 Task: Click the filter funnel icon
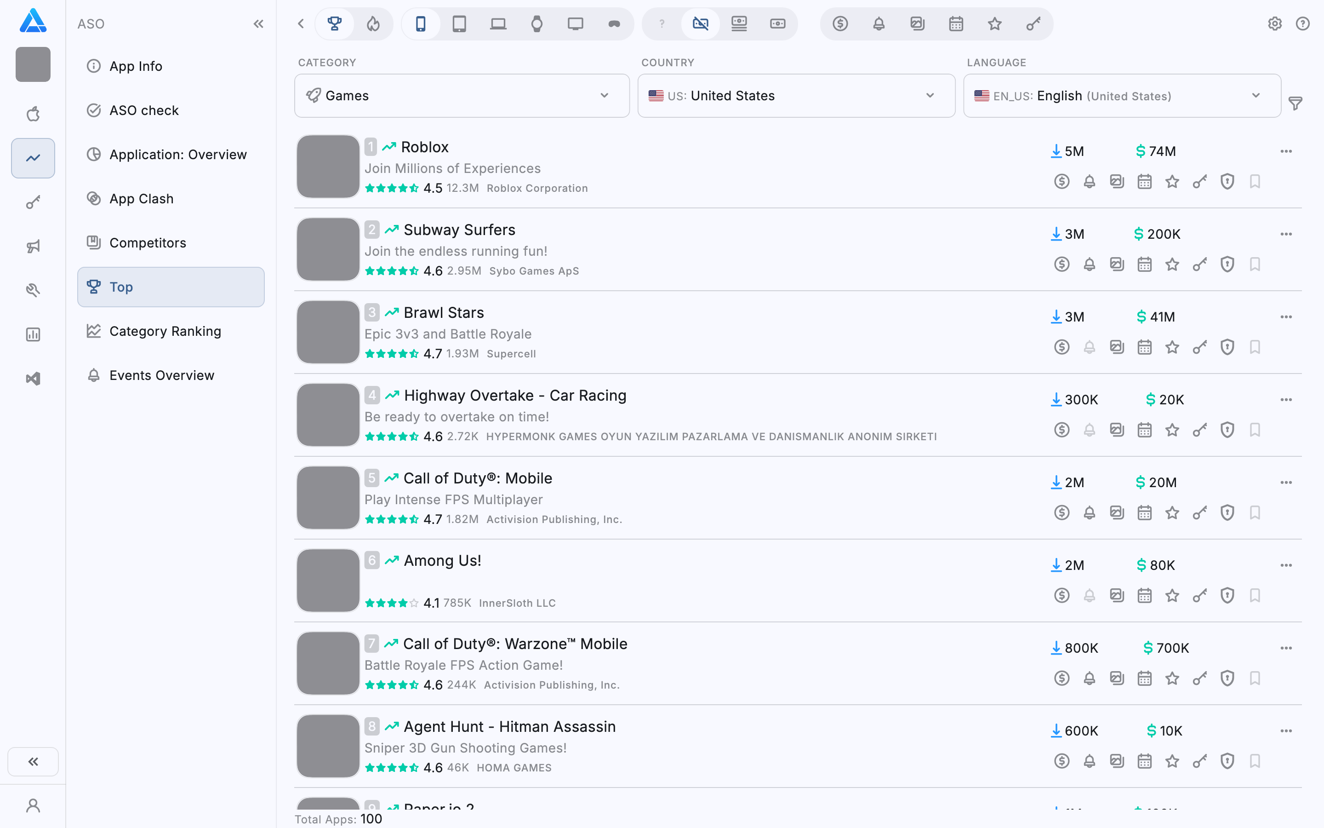click(1295, 103)
